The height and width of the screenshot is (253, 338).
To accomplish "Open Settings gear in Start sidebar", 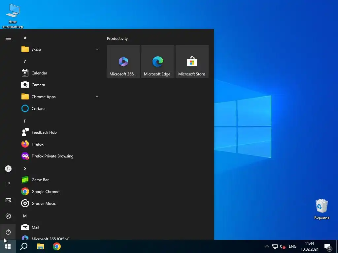I will tap(8, 216).
